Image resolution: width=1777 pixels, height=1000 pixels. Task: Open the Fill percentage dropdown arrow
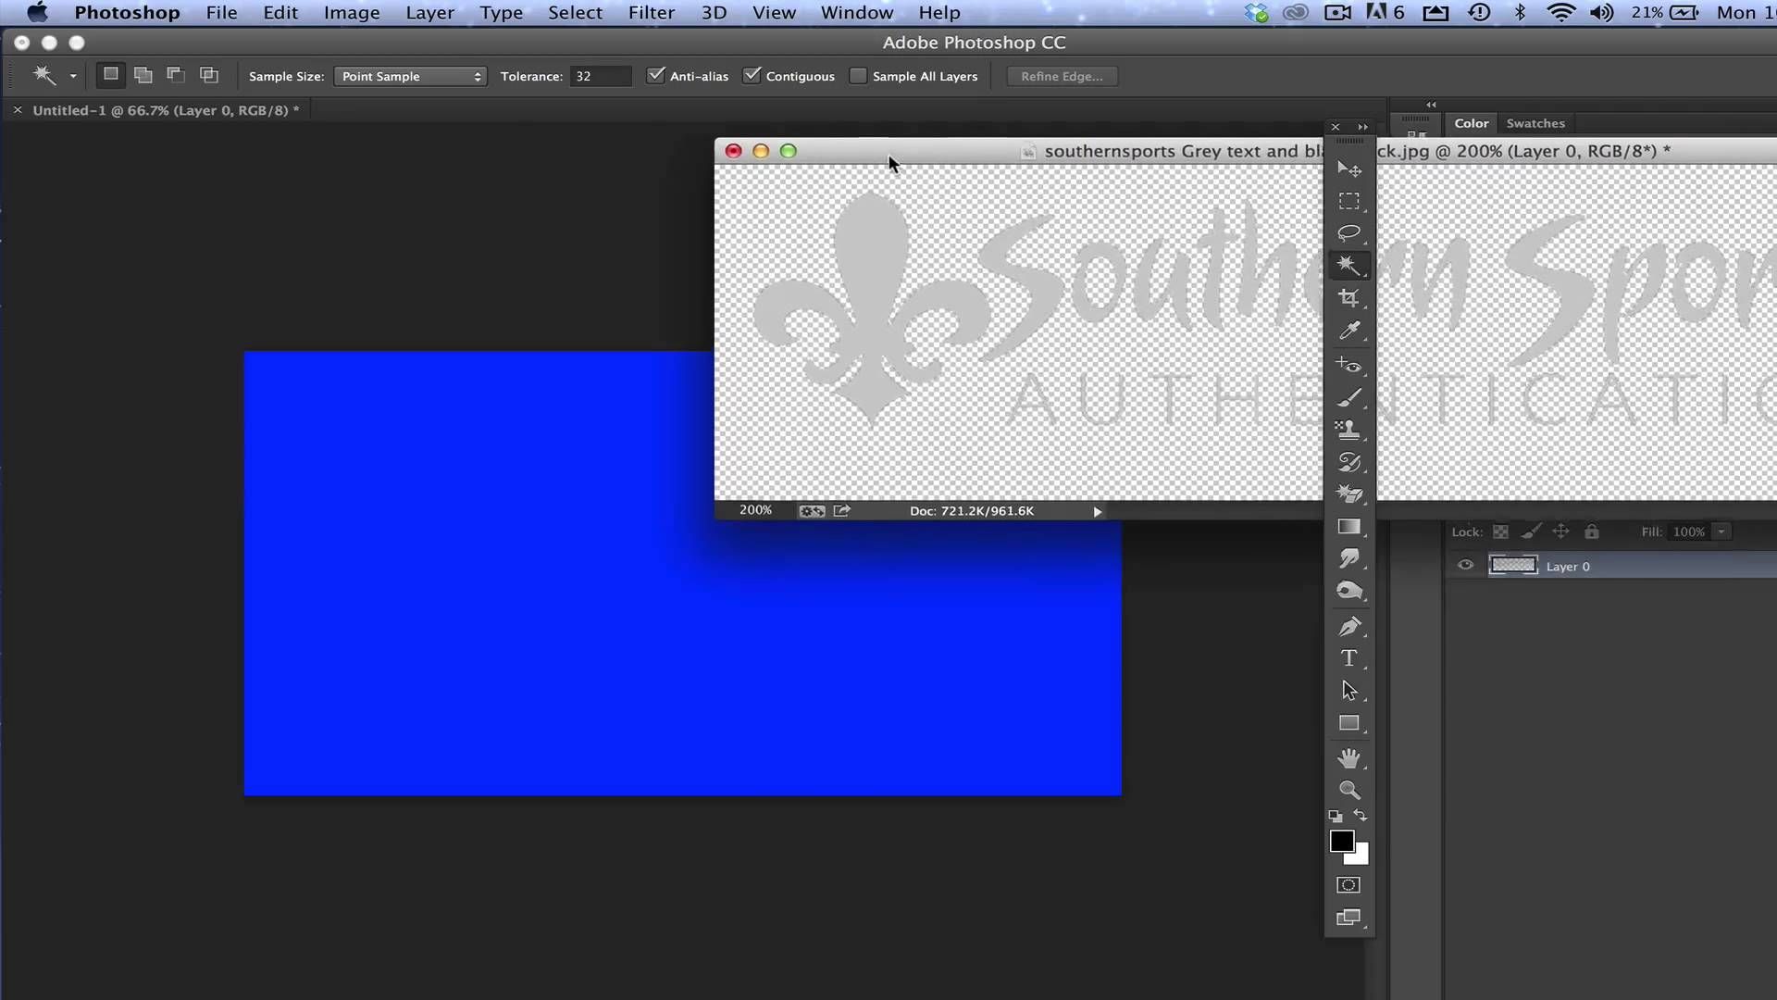pyautogui.click(x=1721, y=531)
